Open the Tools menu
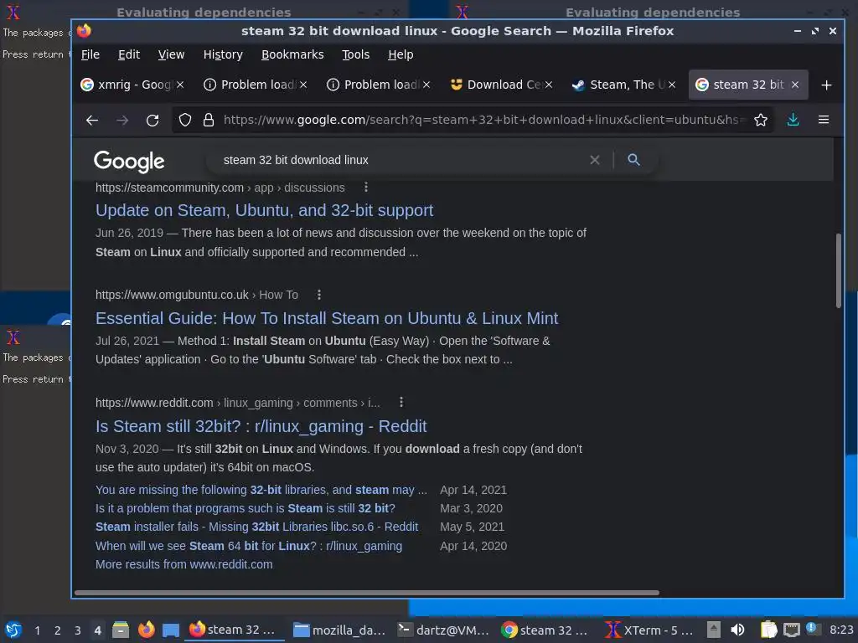This screenshot has height=643, width=858. (x=355, y=54)
